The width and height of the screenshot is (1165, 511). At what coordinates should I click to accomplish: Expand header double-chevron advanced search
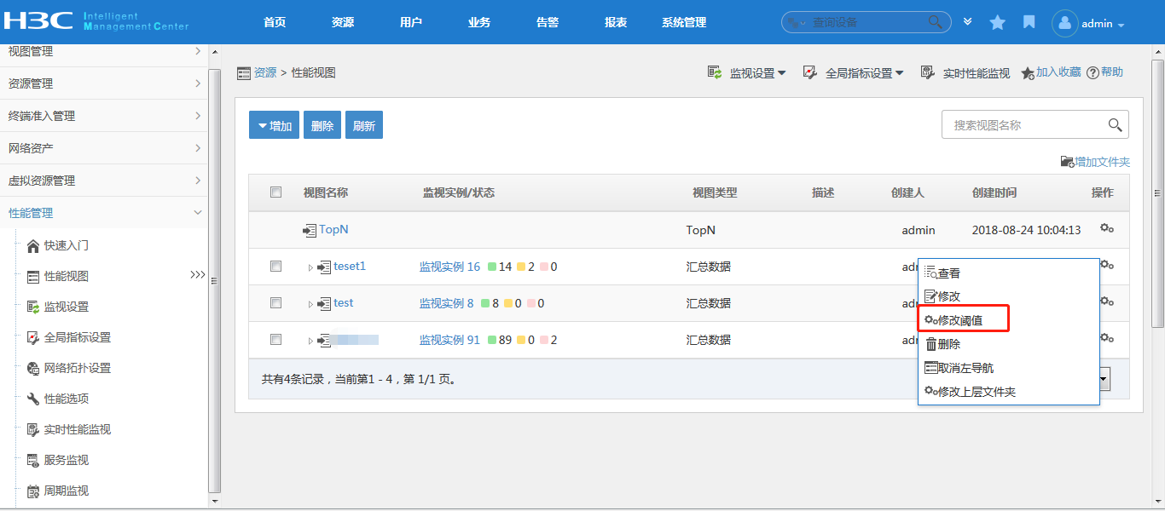[967, 21]
